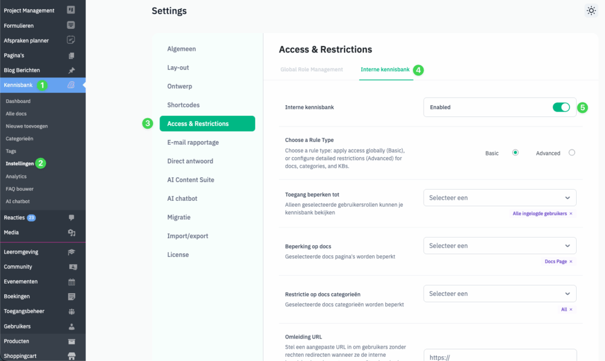Click the Afspraken planner icon
This screenshot has width=605, height=361.
tap(71, 40)
